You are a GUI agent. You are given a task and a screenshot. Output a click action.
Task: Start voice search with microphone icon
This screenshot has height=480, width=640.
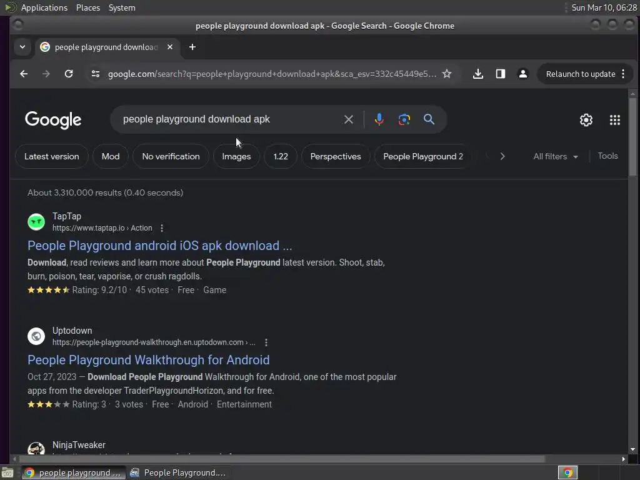coord(379,119)
